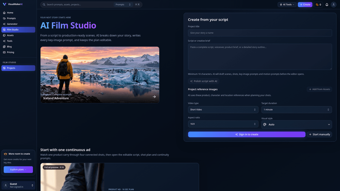The image size is (340, 191).
Task: Open the Target duration 1 minute dropdown
Action: (297, 110)
